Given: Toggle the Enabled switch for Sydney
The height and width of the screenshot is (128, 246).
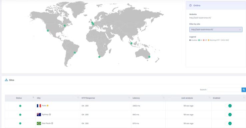Looking at the screenshot, I should 228,115.
